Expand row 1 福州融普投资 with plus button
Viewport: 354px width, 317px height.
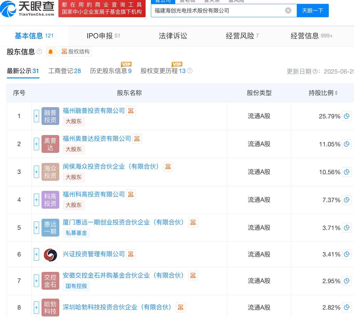(36, 116)
